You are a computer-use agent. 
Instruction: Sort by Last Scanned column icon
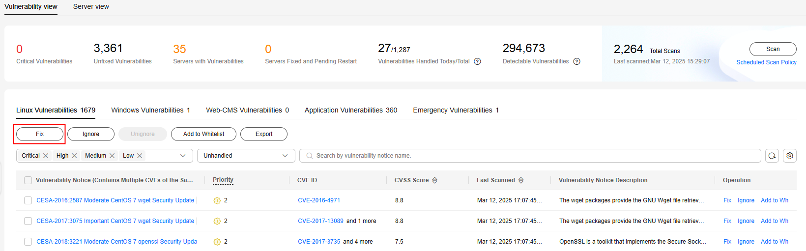(x=521, y=180)
